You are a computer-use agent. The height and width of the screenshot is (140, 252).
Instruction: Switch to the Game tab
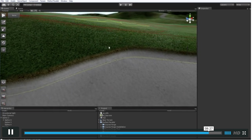tap(20, 8)
